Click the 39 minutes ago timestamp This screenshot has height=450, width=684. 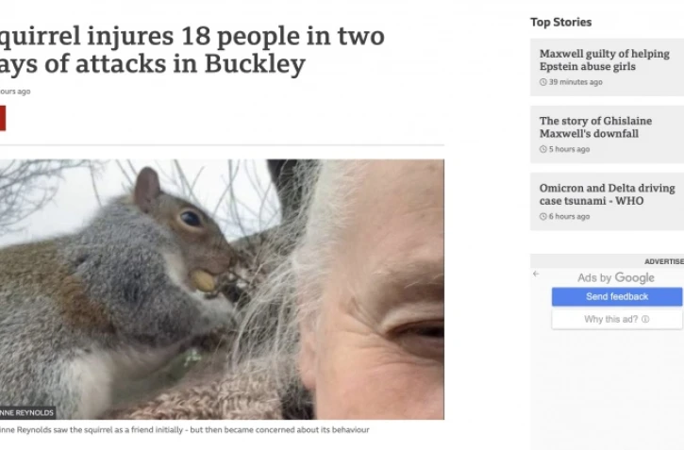[576, 82]
